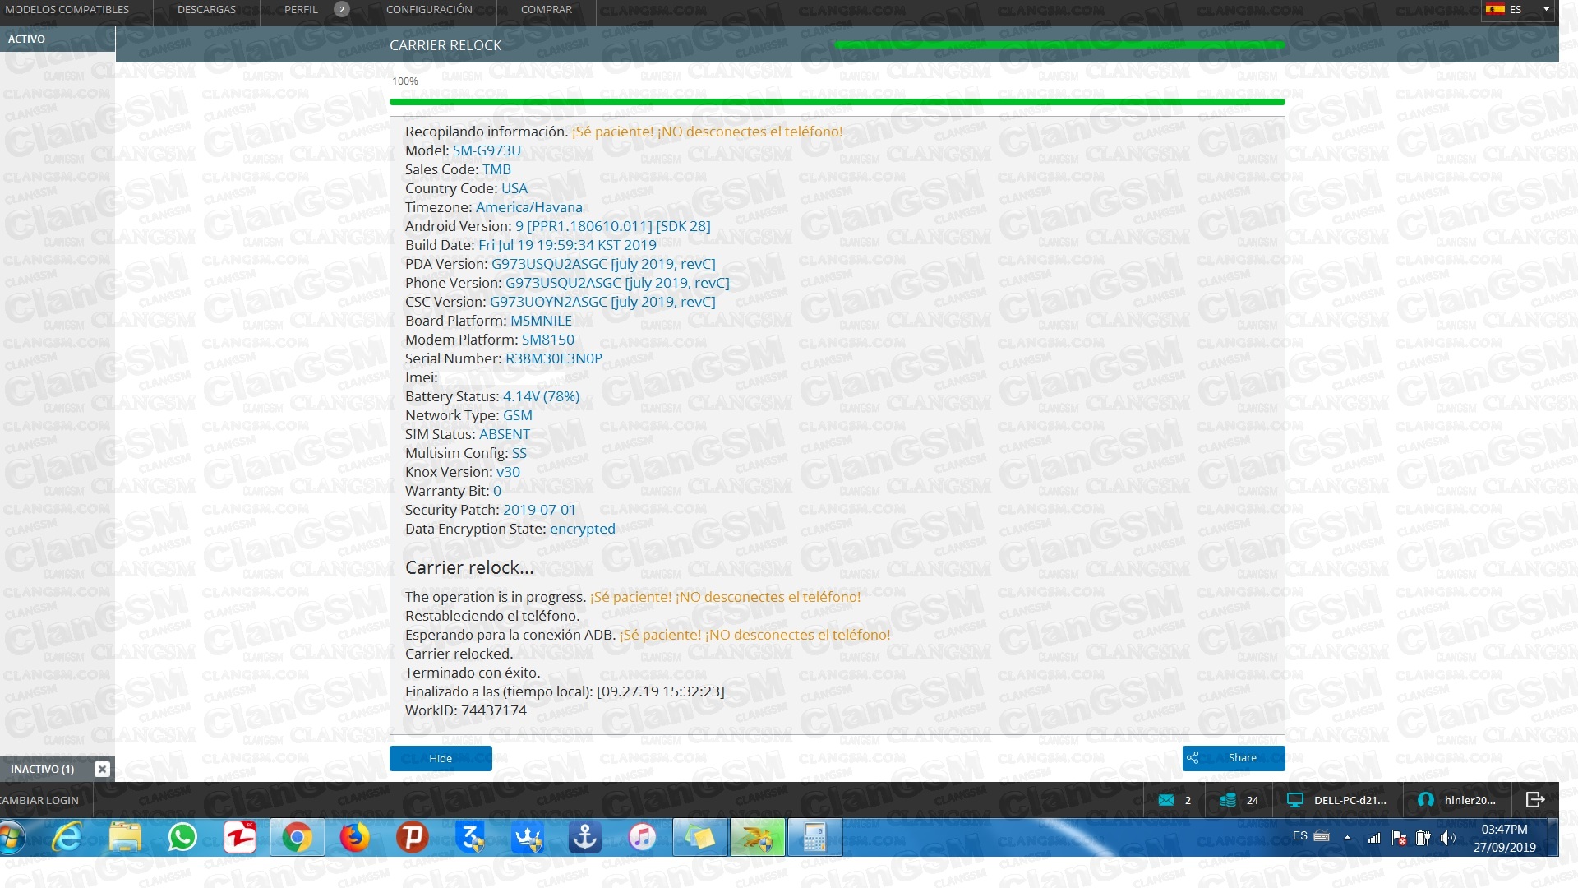Select the Inactivo (1) tab
The height and width of the screenshot is (888, 1578).
point(43,769)
